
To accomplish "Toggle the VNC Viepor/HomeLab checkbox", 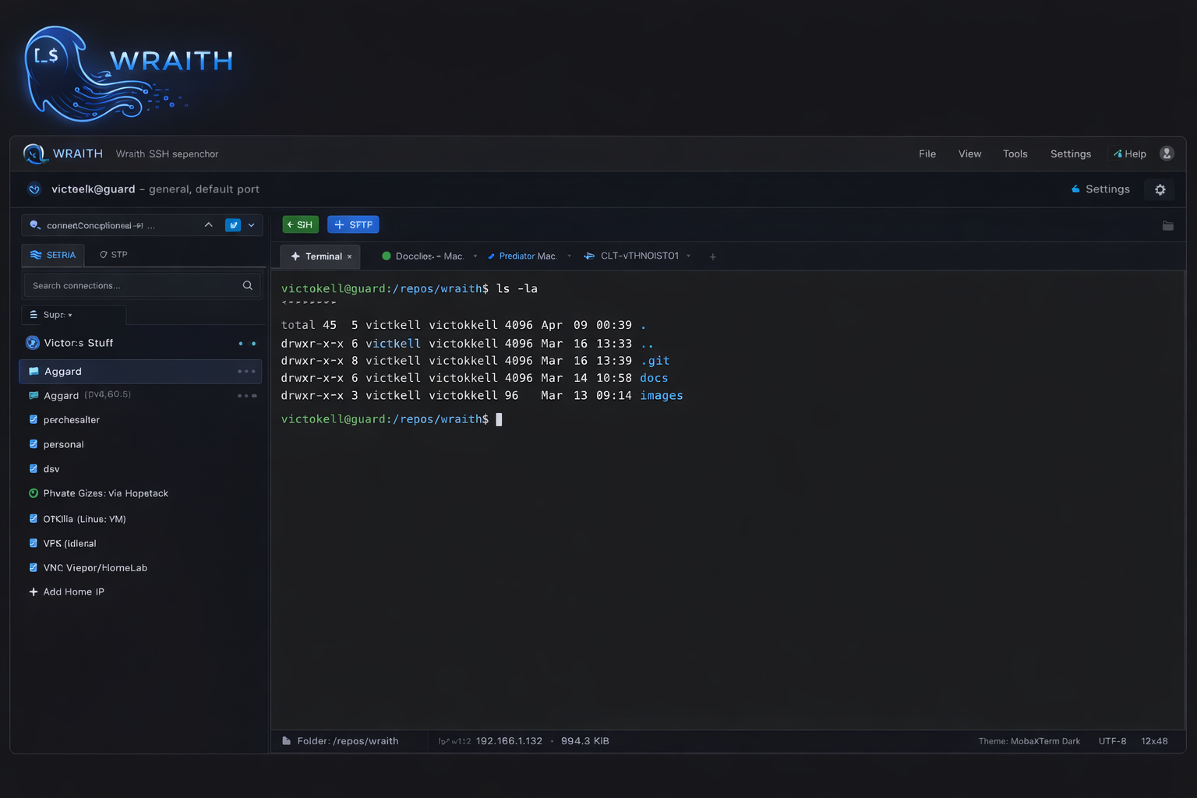I will [34, 568].
